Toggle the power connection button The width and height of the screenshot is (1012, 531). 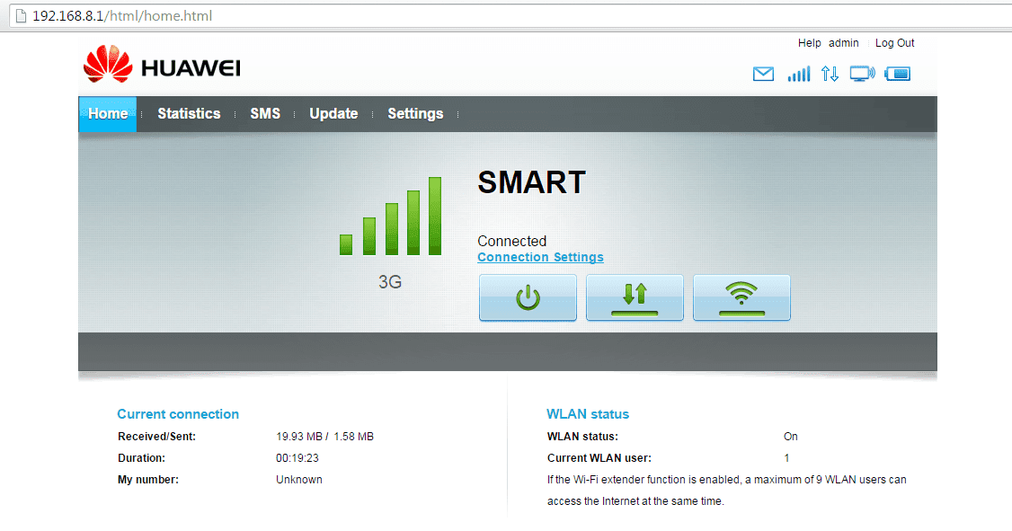pyautogui.click(x=528, y=297)
